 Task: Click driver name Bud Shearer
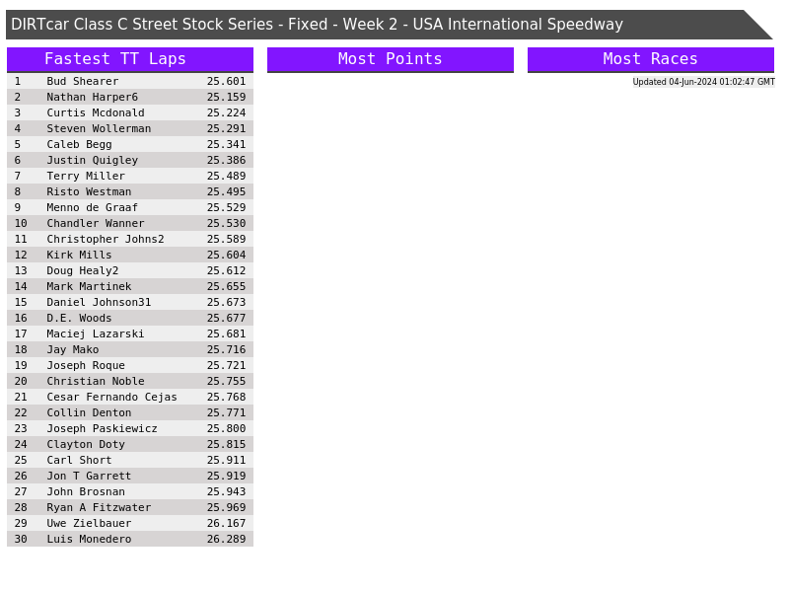(82, 81)
